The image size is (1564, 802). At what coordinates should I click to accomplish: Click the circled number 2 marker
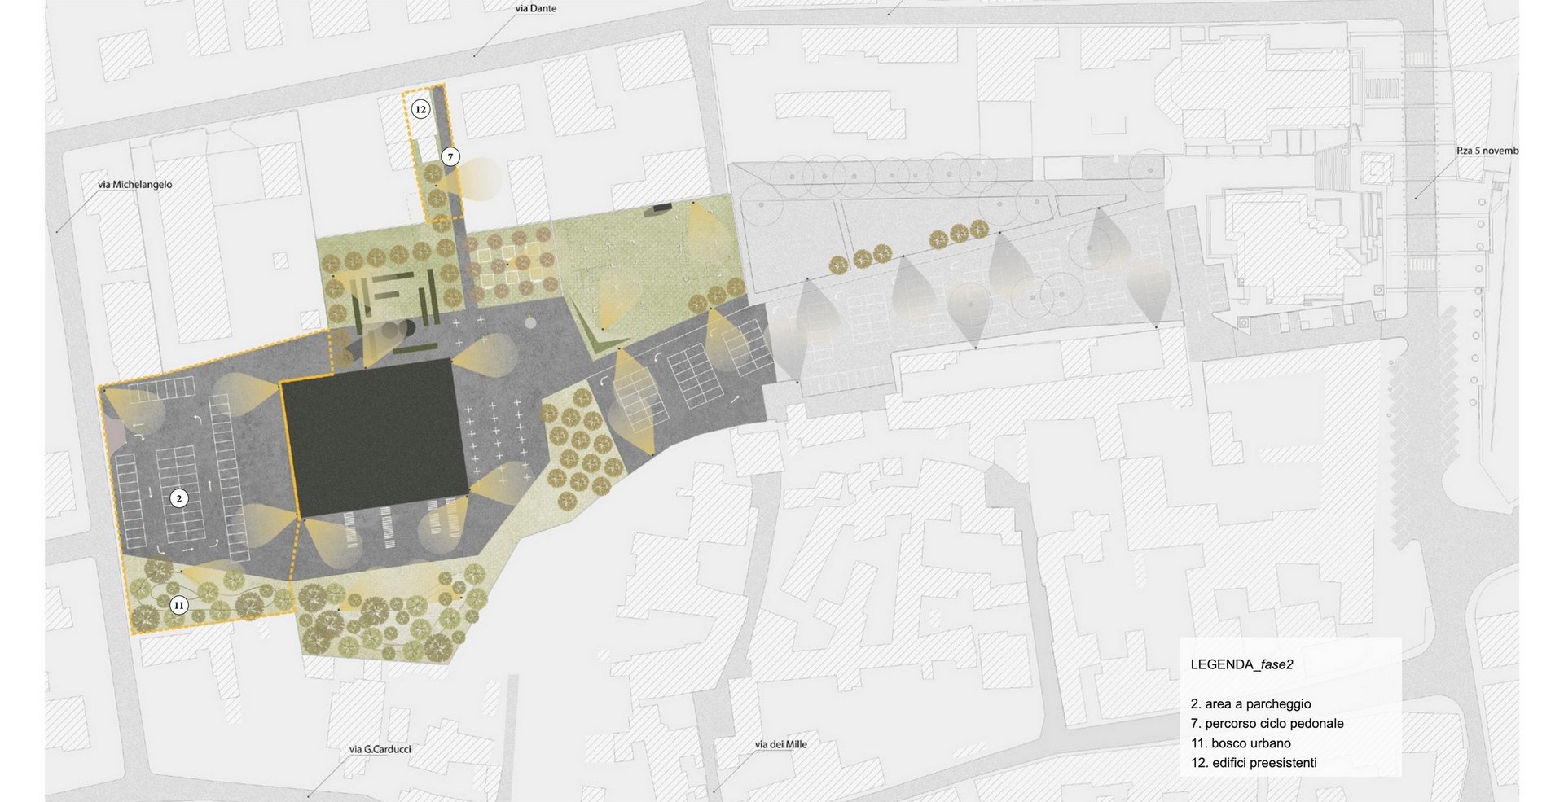[x=179, y=499]
